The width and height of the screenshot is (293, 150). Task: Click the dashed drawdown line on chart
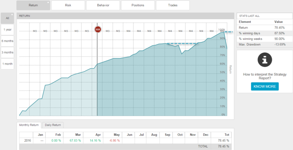point(182,44)
